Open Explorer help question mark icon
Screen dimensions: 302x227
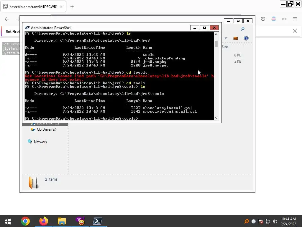(x=246, y=38)
